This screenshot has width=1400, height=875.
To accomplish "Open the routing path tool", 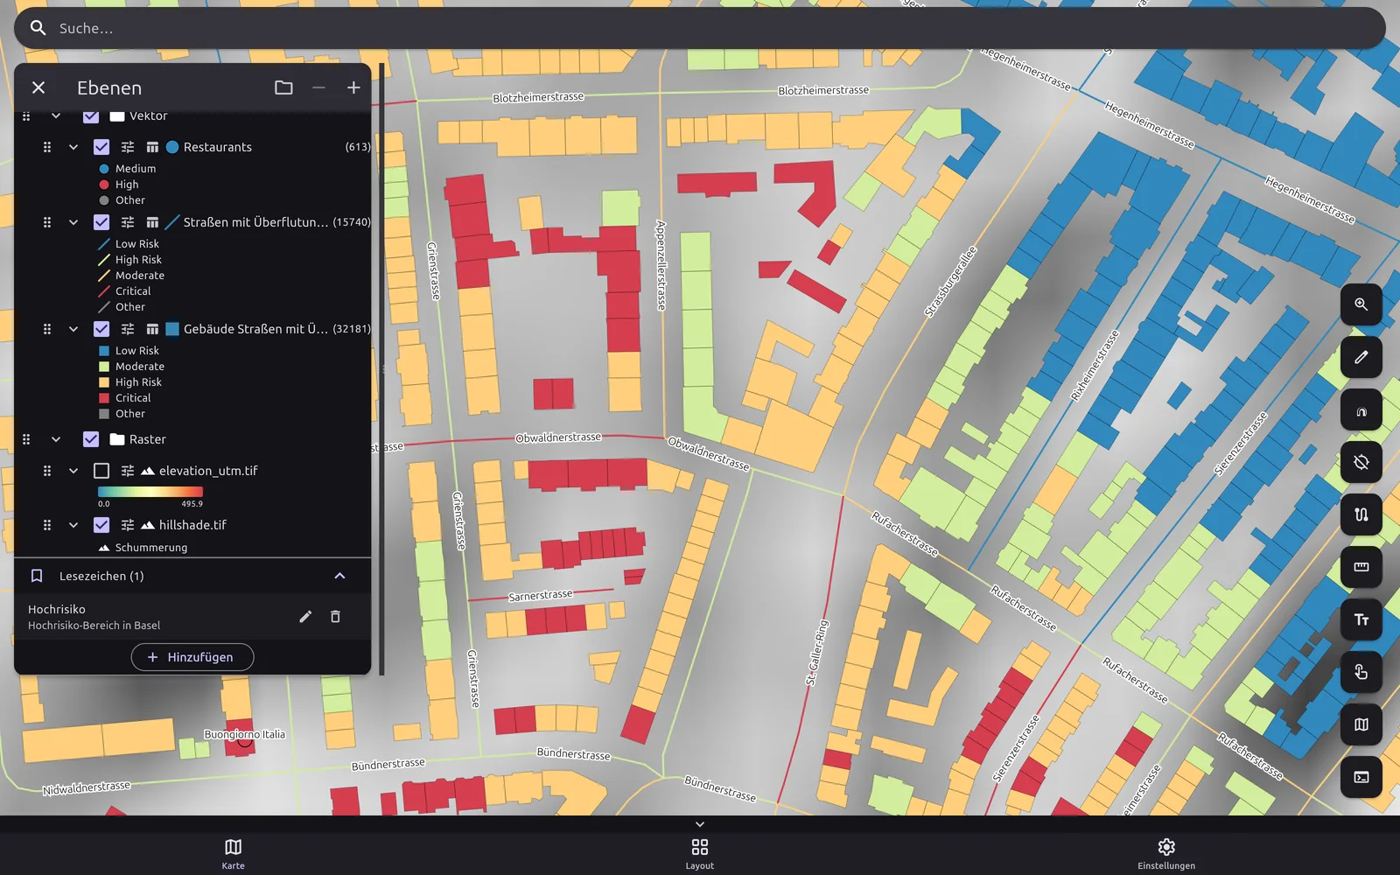I will click(x=1361, y=514).
